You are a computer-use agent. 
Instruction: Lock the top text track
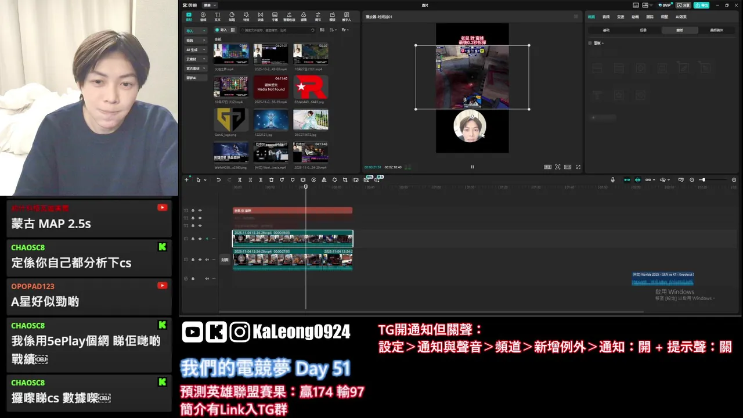[x=193, y=210]
